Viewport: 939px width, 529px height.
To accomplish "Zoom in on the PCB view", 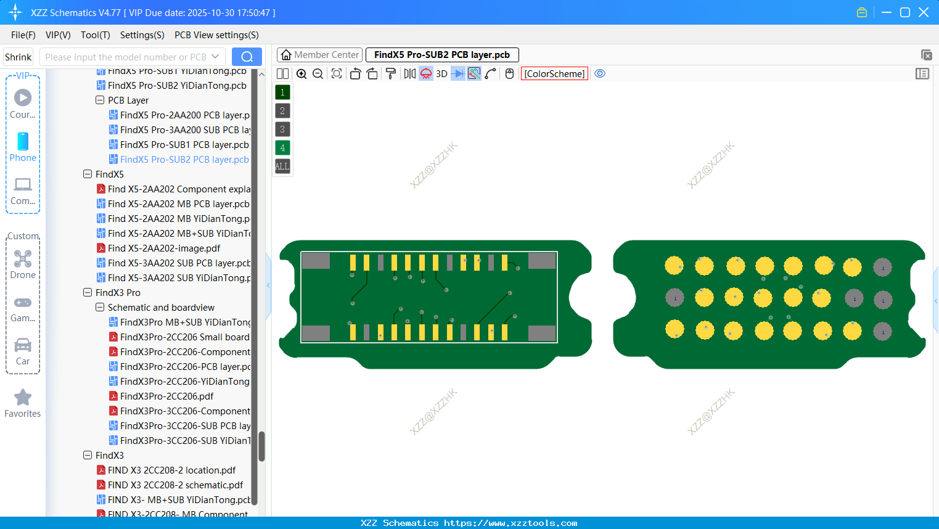I will [301, 73].
